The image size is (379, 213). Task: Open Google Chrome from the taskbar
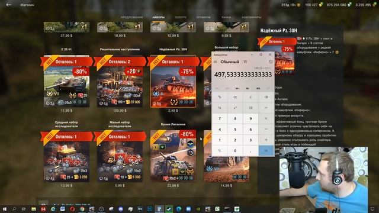[x=82, y=209]
